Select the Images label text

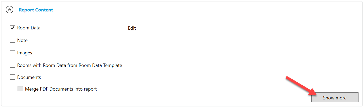[25, 53]
